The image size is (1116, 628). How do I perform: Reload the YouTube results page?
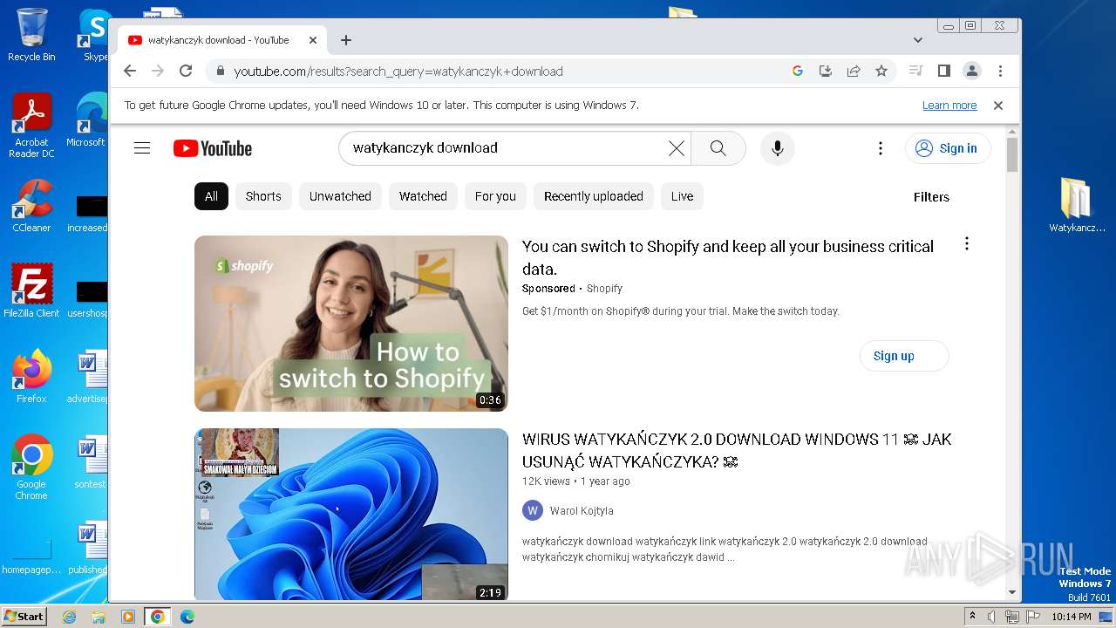(x=186, y=72)
